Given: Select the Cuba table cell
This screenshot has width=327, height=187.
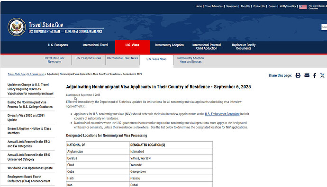Looking at the screenshot, I should (98, 171).
